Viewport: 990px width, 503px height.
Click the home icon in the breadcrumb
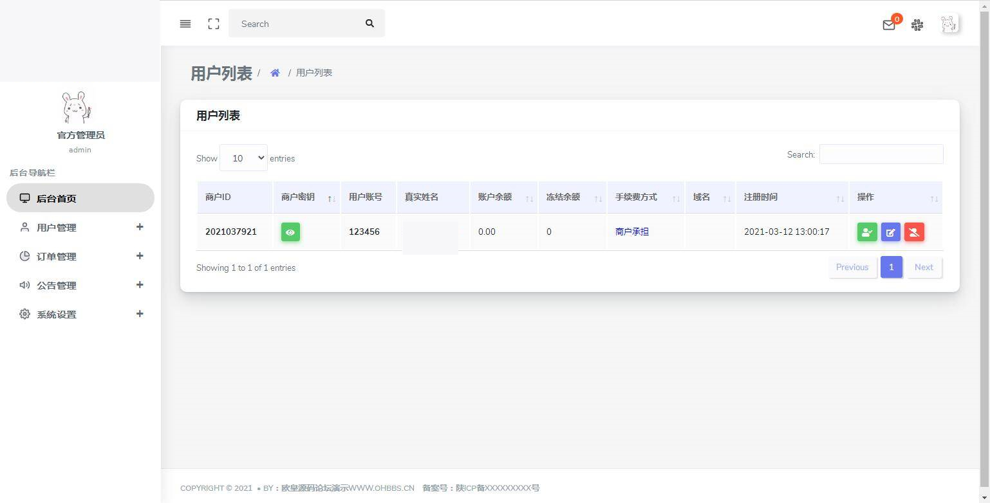pyautogui.click(x=275, y=72)
